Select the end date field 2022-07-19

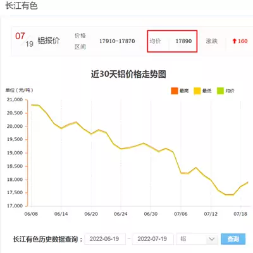click(152, 239)
